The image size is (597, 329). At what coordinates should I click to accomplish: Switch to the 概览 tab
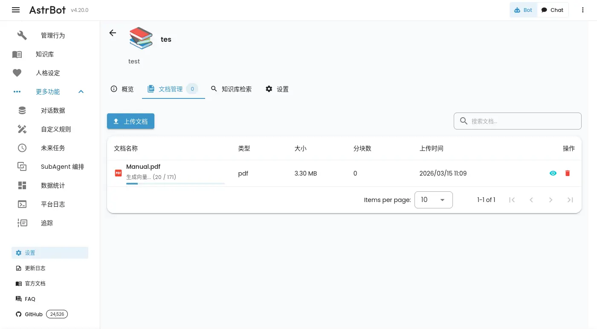(122, 89)
